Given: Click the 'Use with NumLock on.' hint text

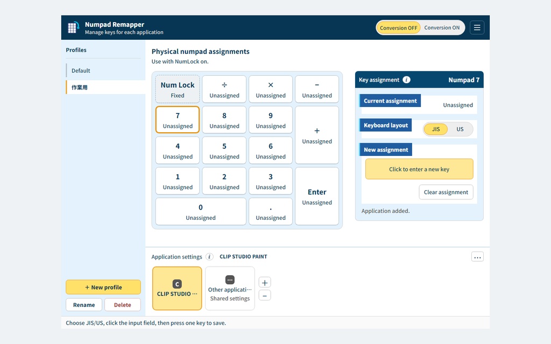Looking at the screenshot, I should pos(180,61).
